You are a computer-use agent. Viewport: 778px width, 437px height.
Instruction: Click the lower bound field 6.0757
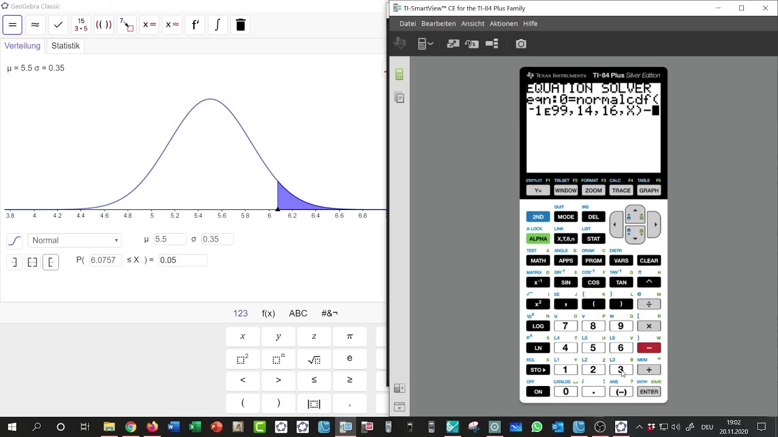click(x=106, y=260)
